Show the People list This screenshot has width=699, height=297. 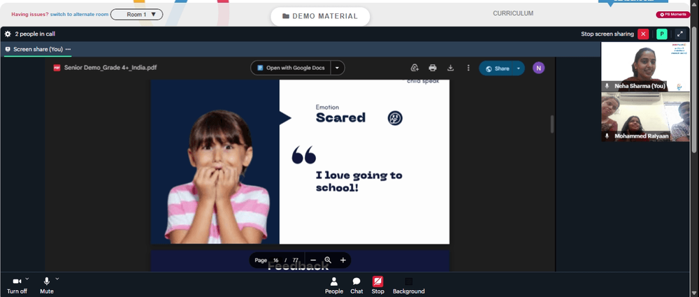point(334,285)
